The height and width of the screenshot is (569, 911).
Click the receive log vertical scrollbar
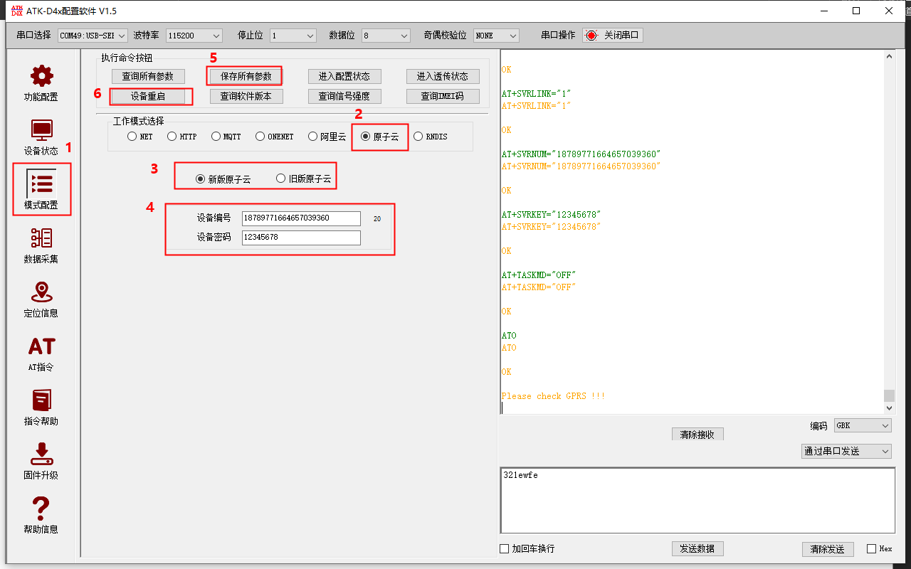[x=888, y=228]
